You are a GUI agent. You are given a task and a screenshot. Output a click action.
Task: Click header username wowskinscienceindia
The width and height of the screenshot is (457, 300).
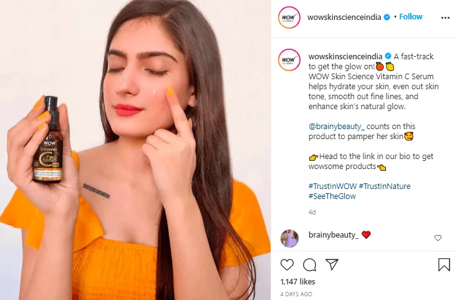click(344, 17)
